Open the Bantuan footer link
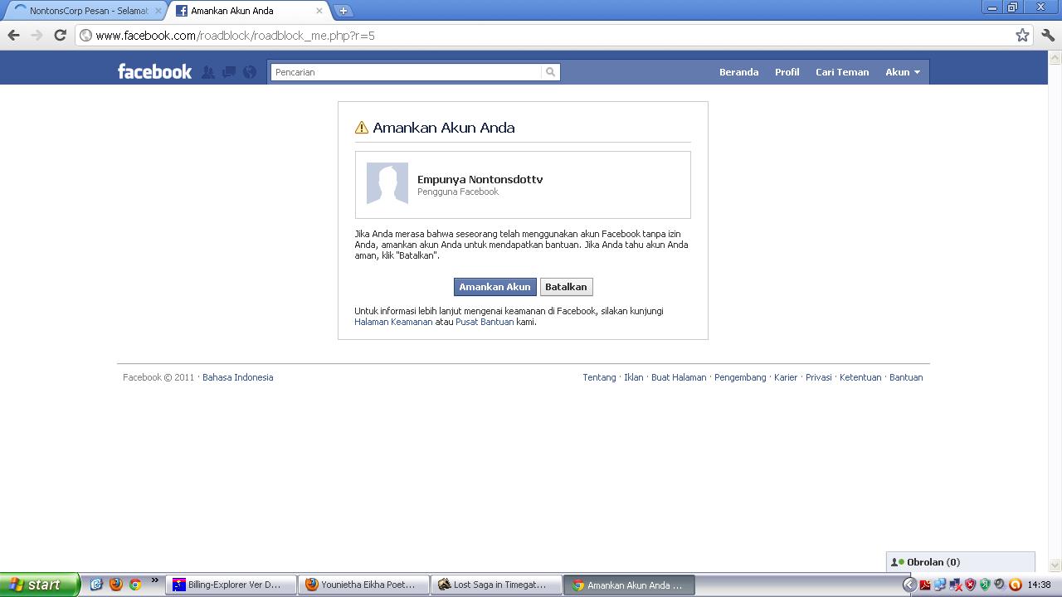 tap(906, 377)
